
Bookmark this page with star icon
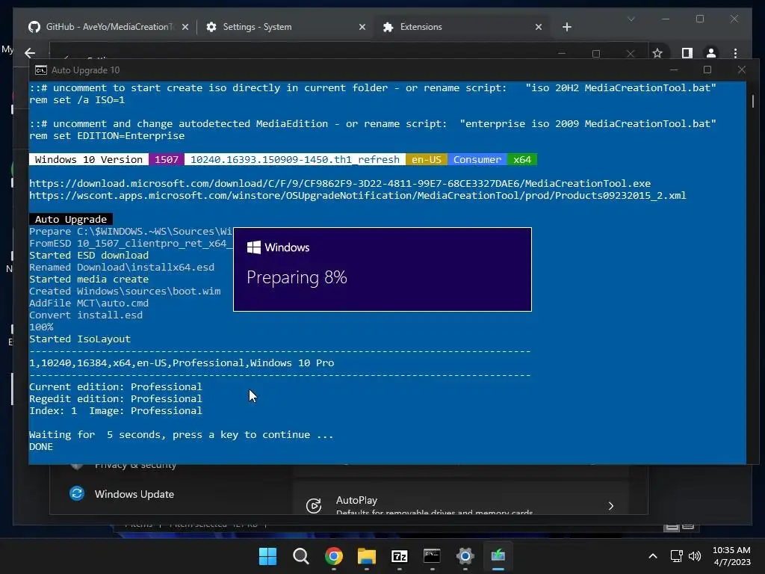coord(657,53)
